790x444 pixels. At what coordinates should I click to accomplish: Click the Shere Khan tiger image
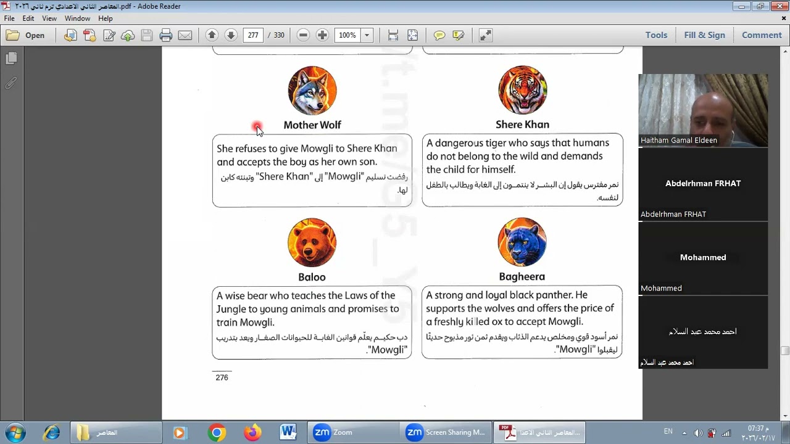(x=523, y=90)
